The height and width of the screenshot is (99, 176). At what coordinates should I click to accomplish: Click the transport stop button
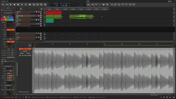14,5
